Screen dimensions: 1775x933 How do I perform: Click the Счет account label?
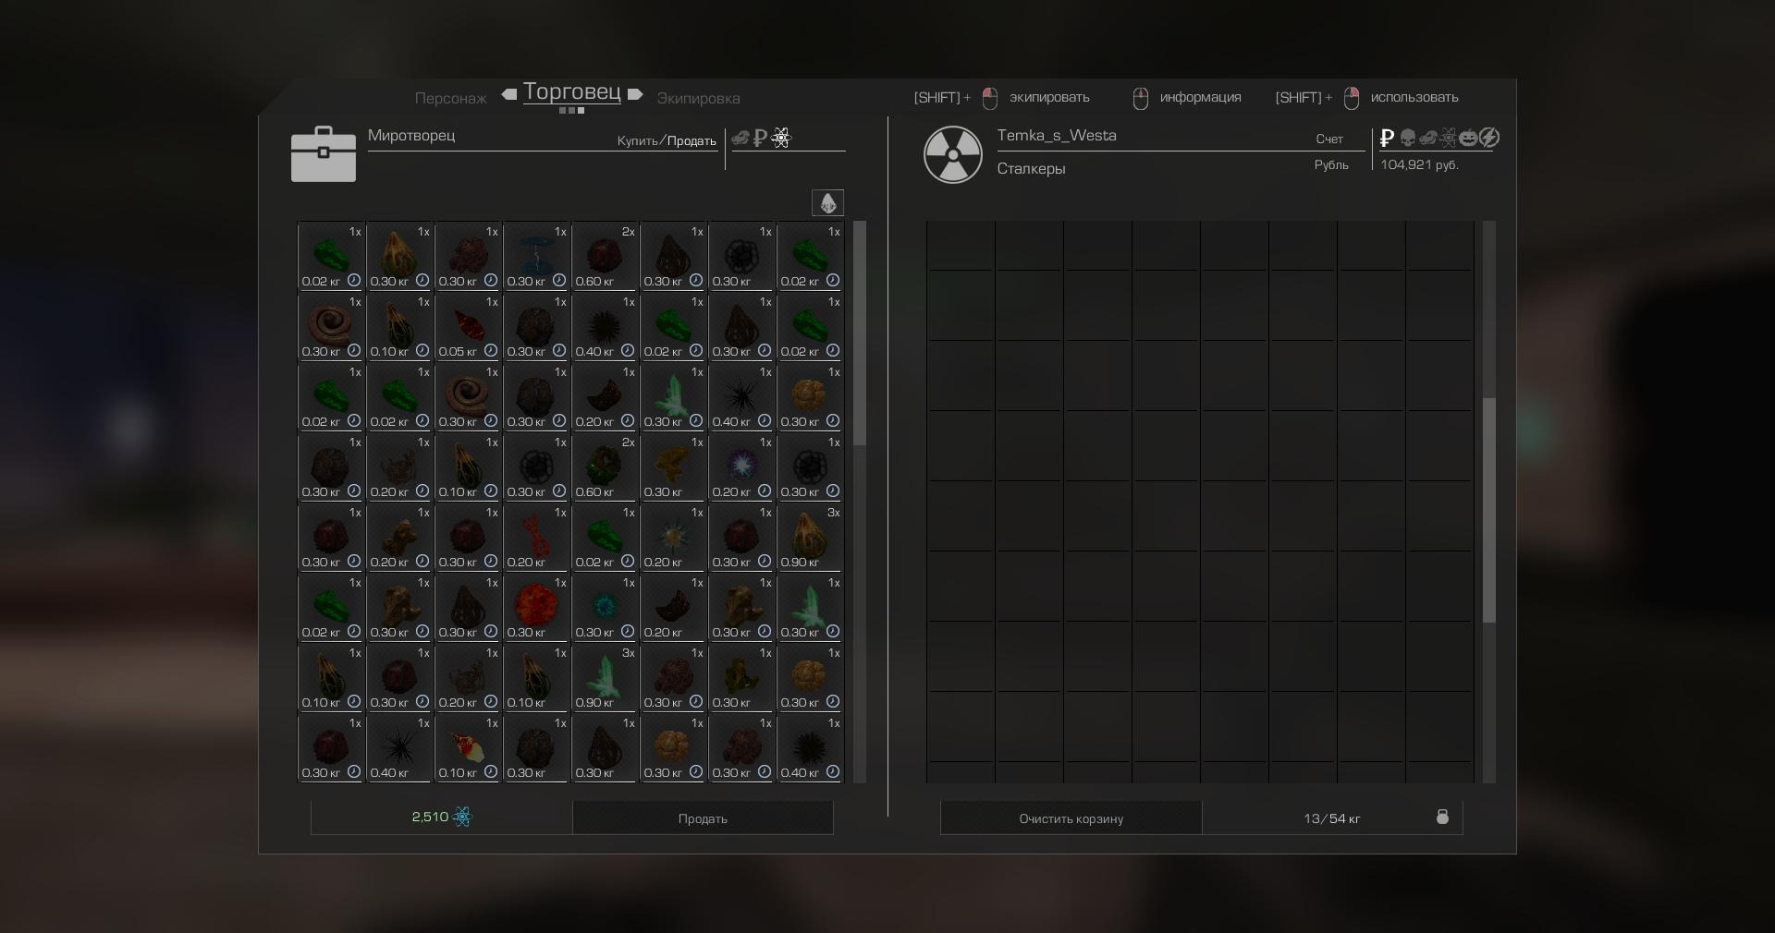click(1329, 139)
